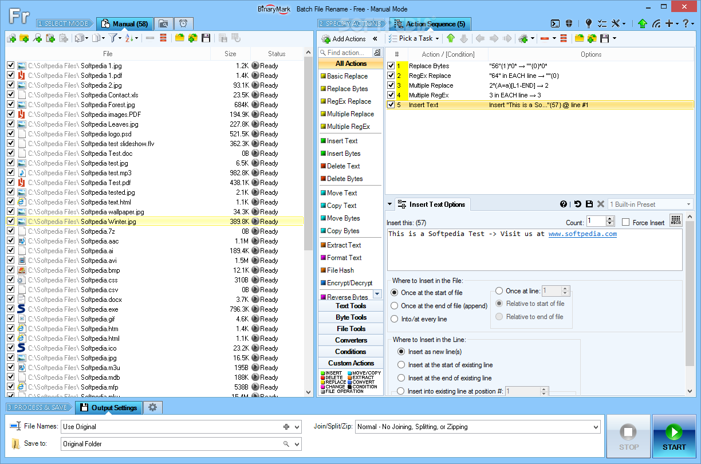Viewport: 701px width, 464px height.
Task: Open the gear settings tab beside Output Settings
Action: point(153,407)
